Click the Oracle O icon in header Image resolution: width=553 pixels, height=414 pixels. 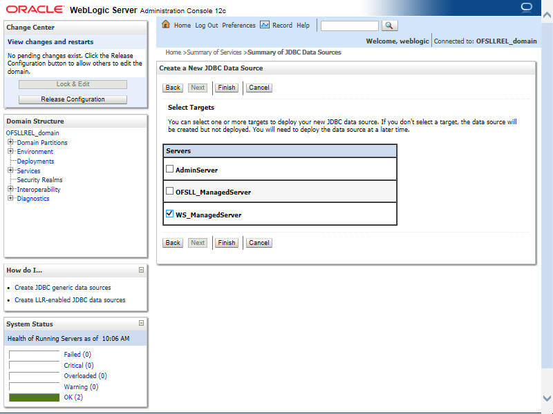coord(526,8)
